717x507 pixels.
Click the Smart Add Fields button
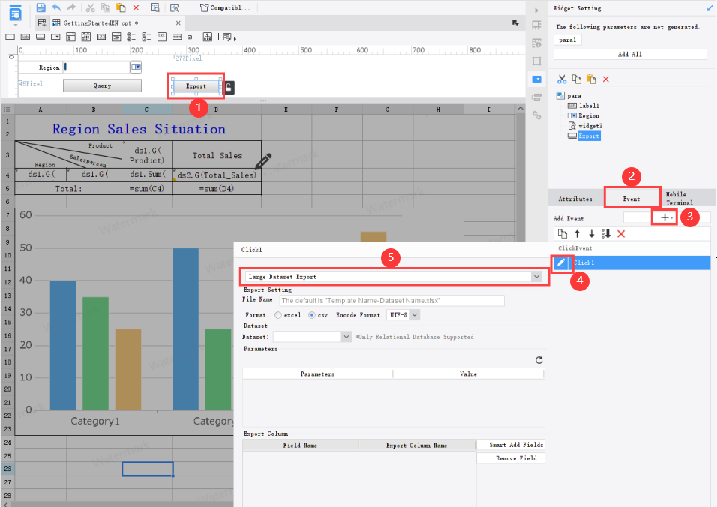[x=511, y=445]
